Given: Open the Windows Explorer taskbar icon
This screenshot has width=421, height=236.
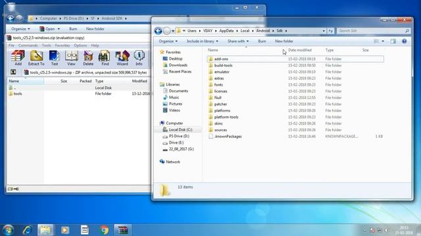Looking at the screenshot, I should point(45,230).
